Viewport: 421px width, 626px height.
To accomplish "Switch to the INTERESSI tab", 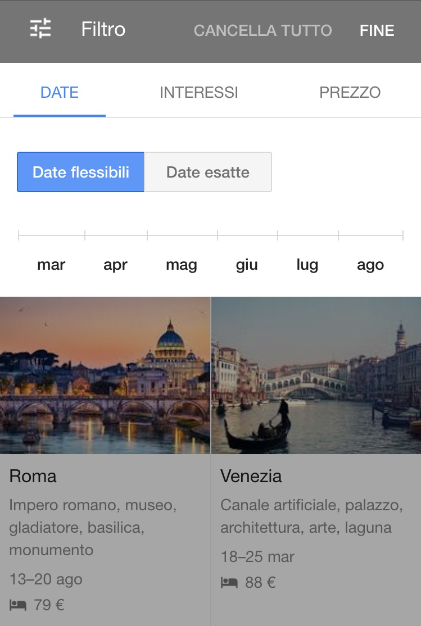I will pyautogui.click(x=199, y=93).
